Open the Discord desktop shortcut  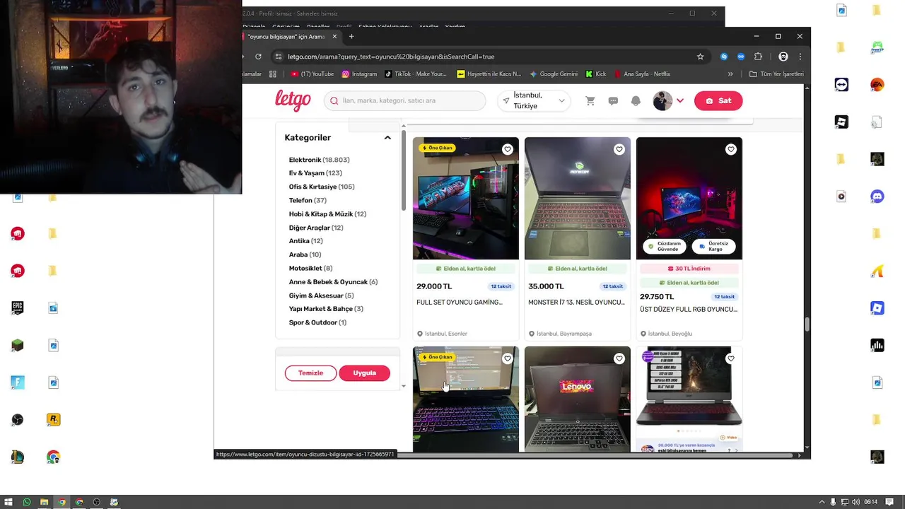pos(877,196)
